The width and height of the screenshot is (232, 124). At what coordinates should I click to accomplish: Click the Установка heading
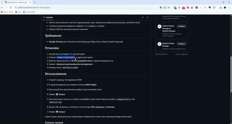point(52,48)
